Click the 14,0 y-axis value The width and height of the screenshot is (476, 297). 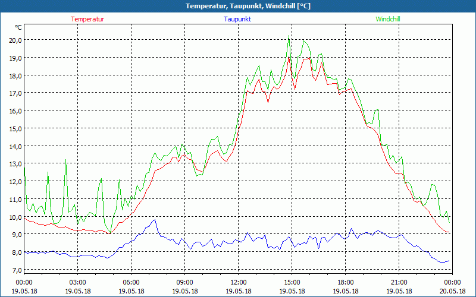(x=15, y=146)
